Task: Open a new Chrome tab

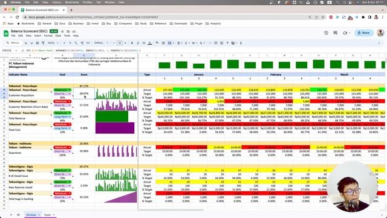Action: 71,10
